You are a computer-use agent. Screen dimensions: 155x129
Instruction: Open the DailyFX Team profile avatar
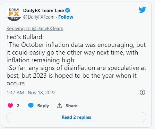coord(14,13)
